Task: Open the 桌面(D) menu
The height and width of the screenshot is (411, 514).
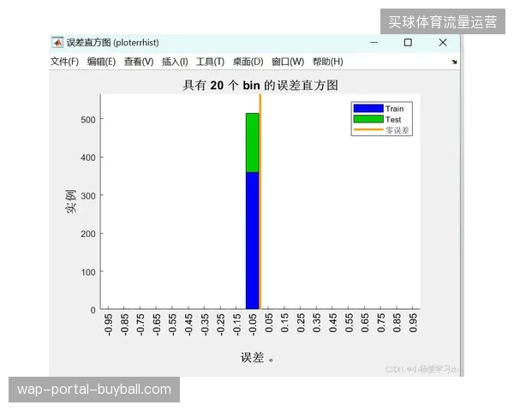Action: 248,62
